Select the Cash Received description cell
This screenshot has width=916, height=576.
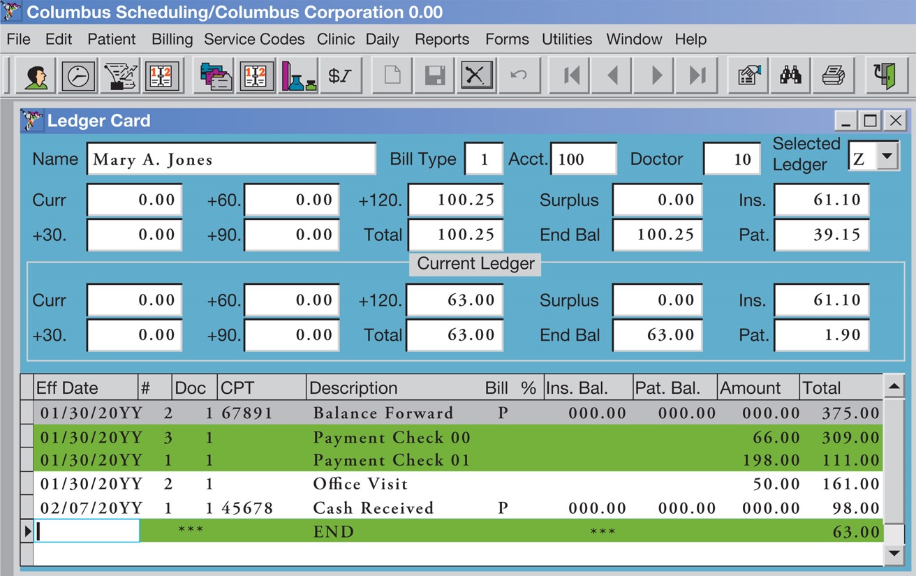(x=374, y=508)
